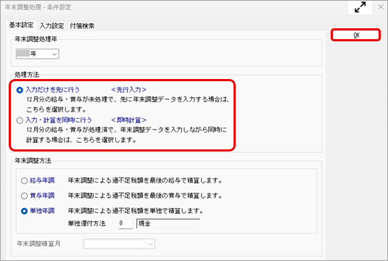The width and height of the screenshot is (388, 261).
Task: Click the <先行入力> label text
Action: [128, 90]
